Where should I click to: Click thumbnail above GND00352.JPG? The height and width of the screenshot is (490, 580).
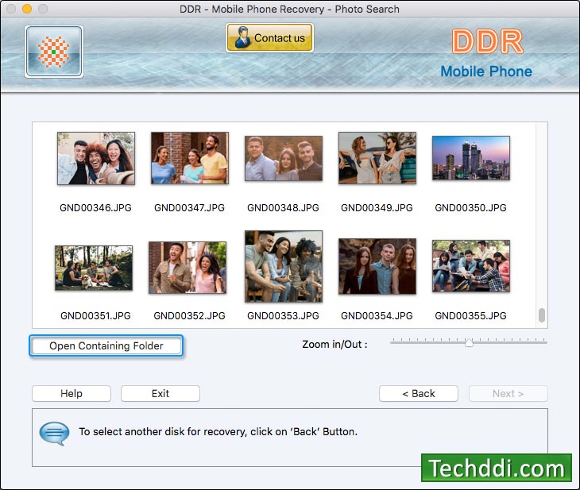(188, 268)
